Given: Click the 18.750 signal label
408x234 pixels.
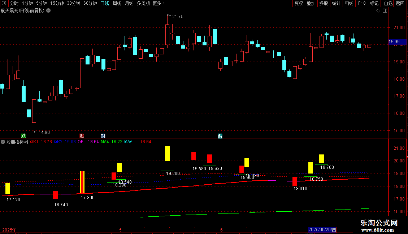Looking at the screenshot, I should [x=316, y=179].
